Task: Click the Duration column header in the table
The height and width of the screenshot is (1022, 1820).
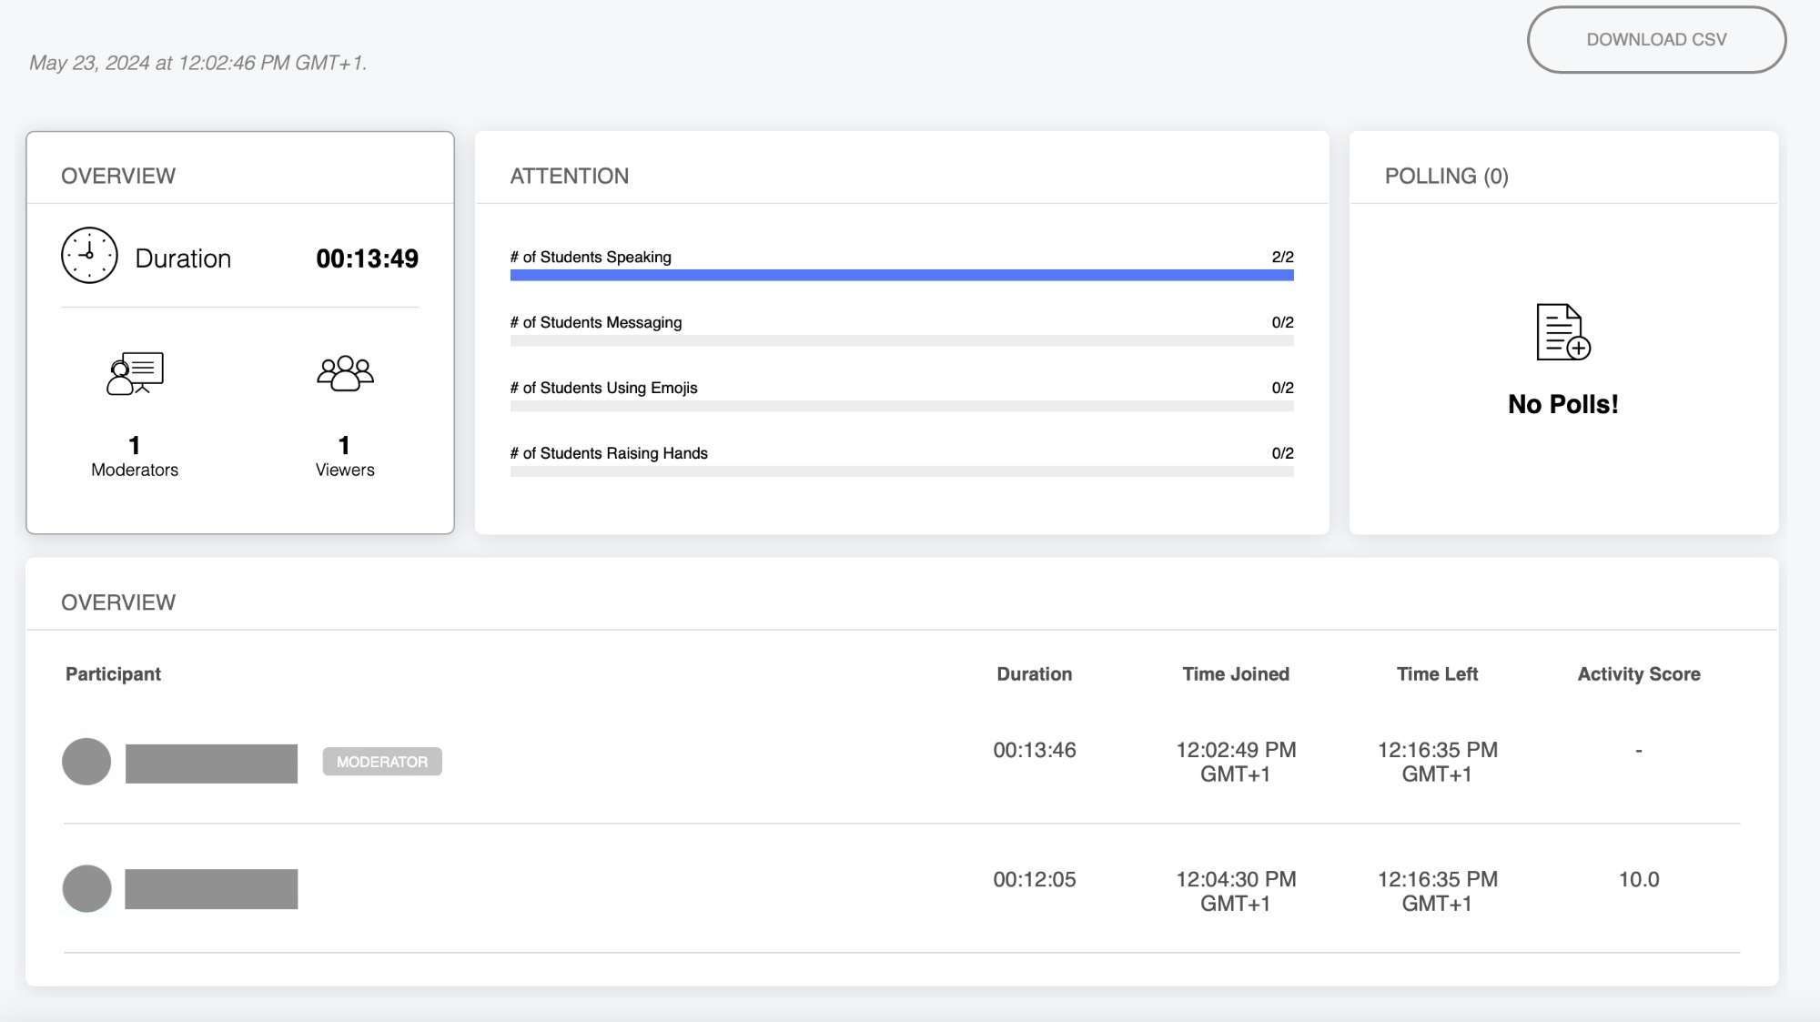Action: 1035,674
